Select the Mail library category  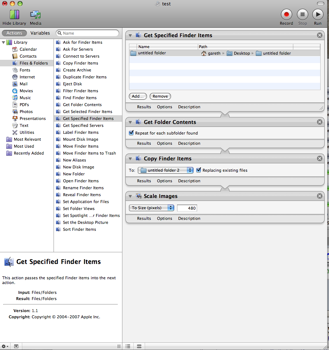point(23,84)
